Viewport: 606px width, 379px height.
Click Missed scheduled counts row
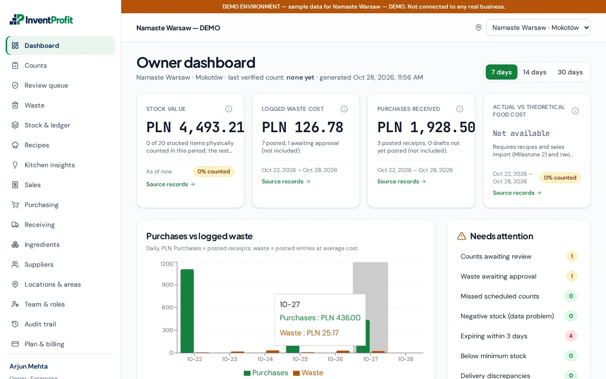coord(519,296)
